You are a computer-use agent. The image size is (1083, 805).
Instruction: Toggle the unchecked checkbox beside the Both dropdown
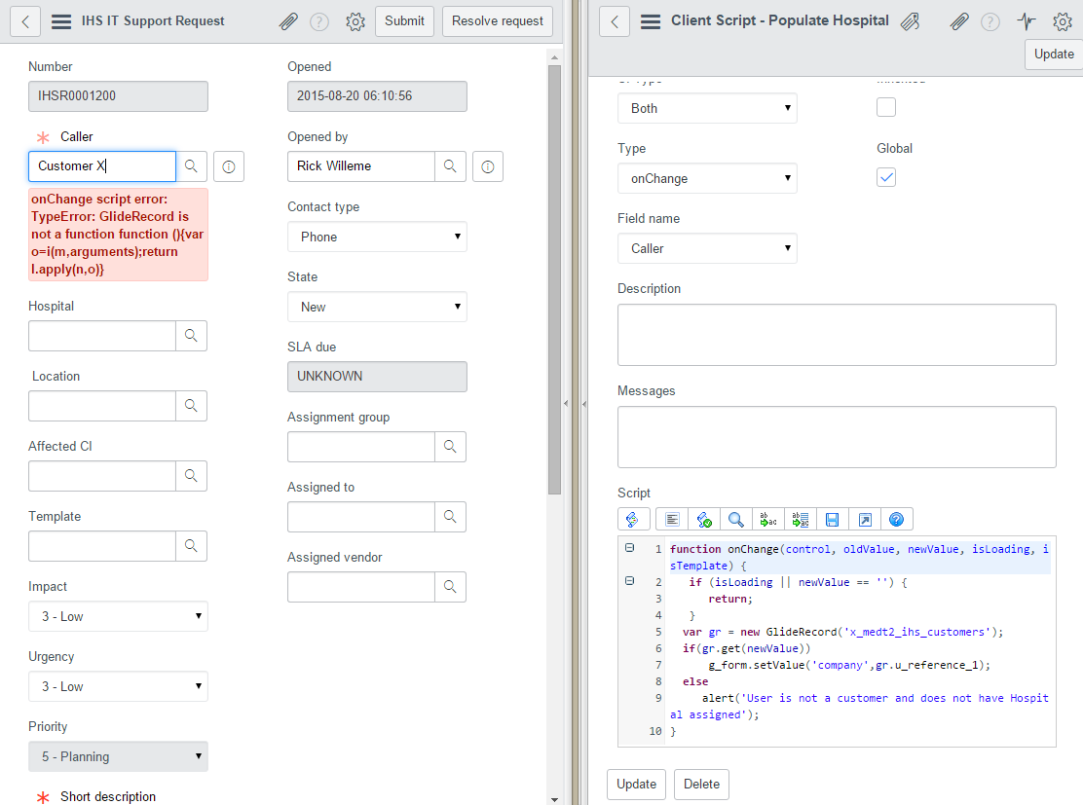[886, 107]
